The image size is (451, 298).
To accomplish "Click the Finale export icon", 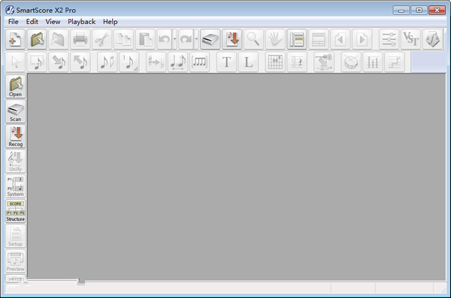I will pos(432,39).
